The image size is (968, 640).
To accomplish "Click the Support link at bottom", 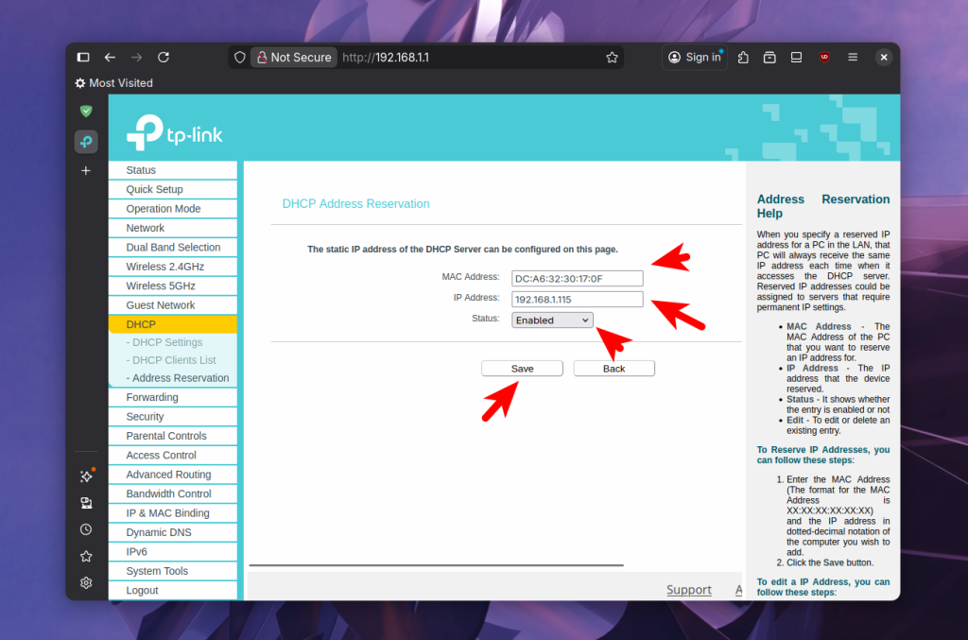I will click(x=688, y=590).
